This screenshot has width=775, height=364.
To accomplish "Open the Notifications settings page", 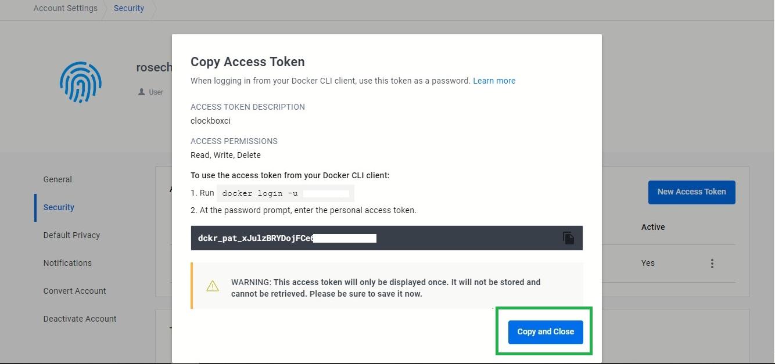I will pyautogui.click(x=67, y=263).
